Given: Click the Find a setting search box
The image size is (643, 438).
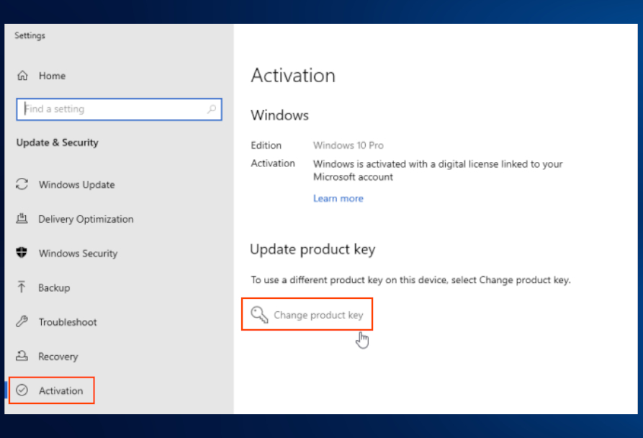Looking at the screenshot, I should click(x=108, y=109).
